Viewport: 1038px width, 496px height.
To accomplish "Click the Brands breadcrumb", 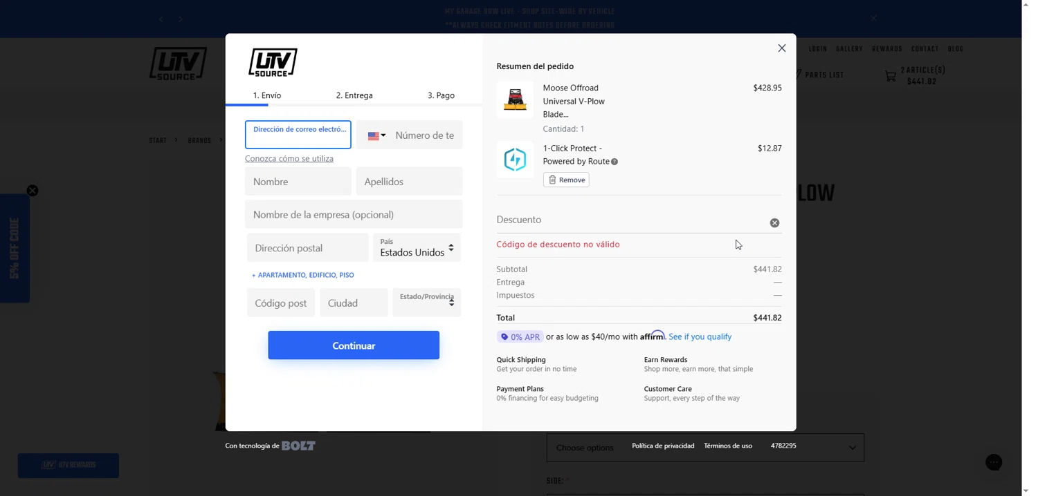I will click(199, 141).
